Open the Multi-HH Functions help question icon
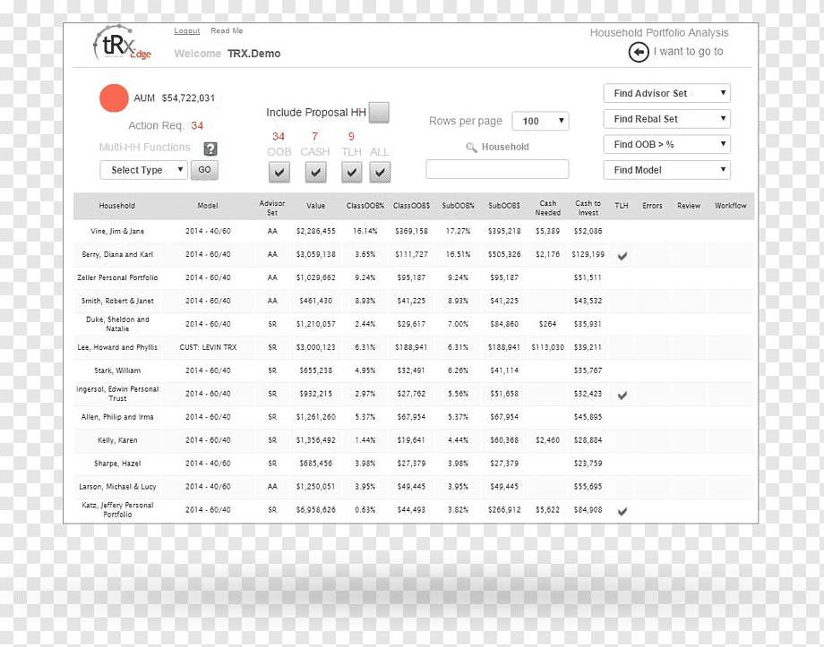 click(210, 149)
